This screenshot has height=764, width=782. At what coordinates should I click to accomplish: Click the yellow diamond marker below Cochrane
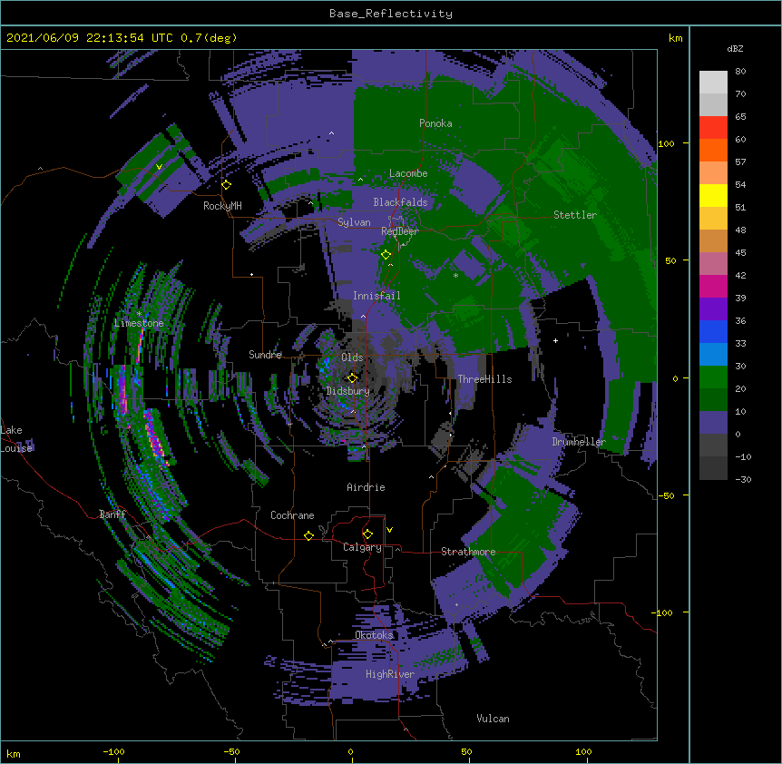[308, 535]
